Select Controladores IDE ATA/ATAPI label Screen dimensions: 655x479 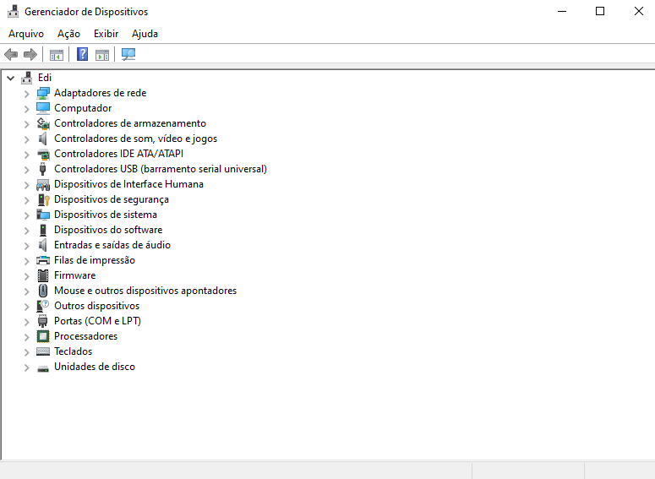click(x=118, y=154)
